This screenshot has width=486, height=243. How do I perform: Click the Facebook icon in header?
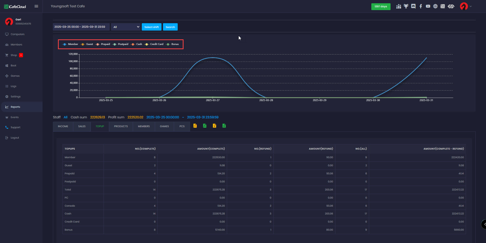coord(421,6)
